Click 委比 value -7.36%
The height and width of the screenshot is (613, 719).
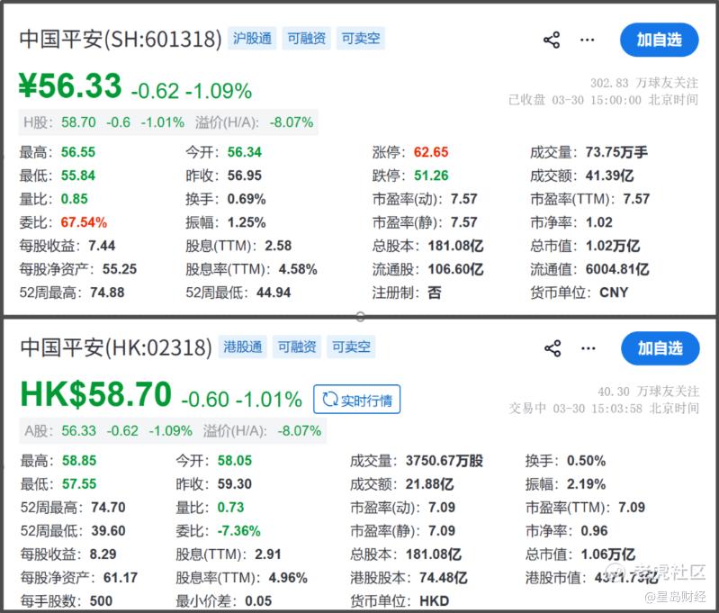point(238,531)
